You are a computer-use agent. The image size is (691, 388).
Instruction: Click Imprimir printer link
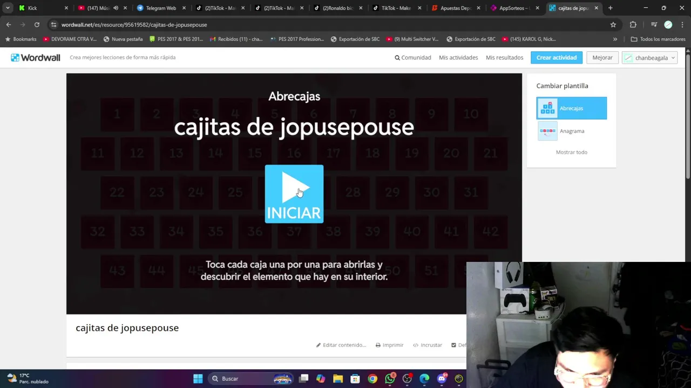390,345
